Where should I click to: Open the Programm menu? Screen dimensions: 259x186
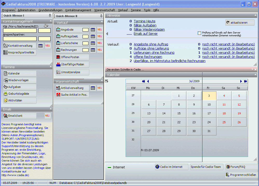[8, 10]
